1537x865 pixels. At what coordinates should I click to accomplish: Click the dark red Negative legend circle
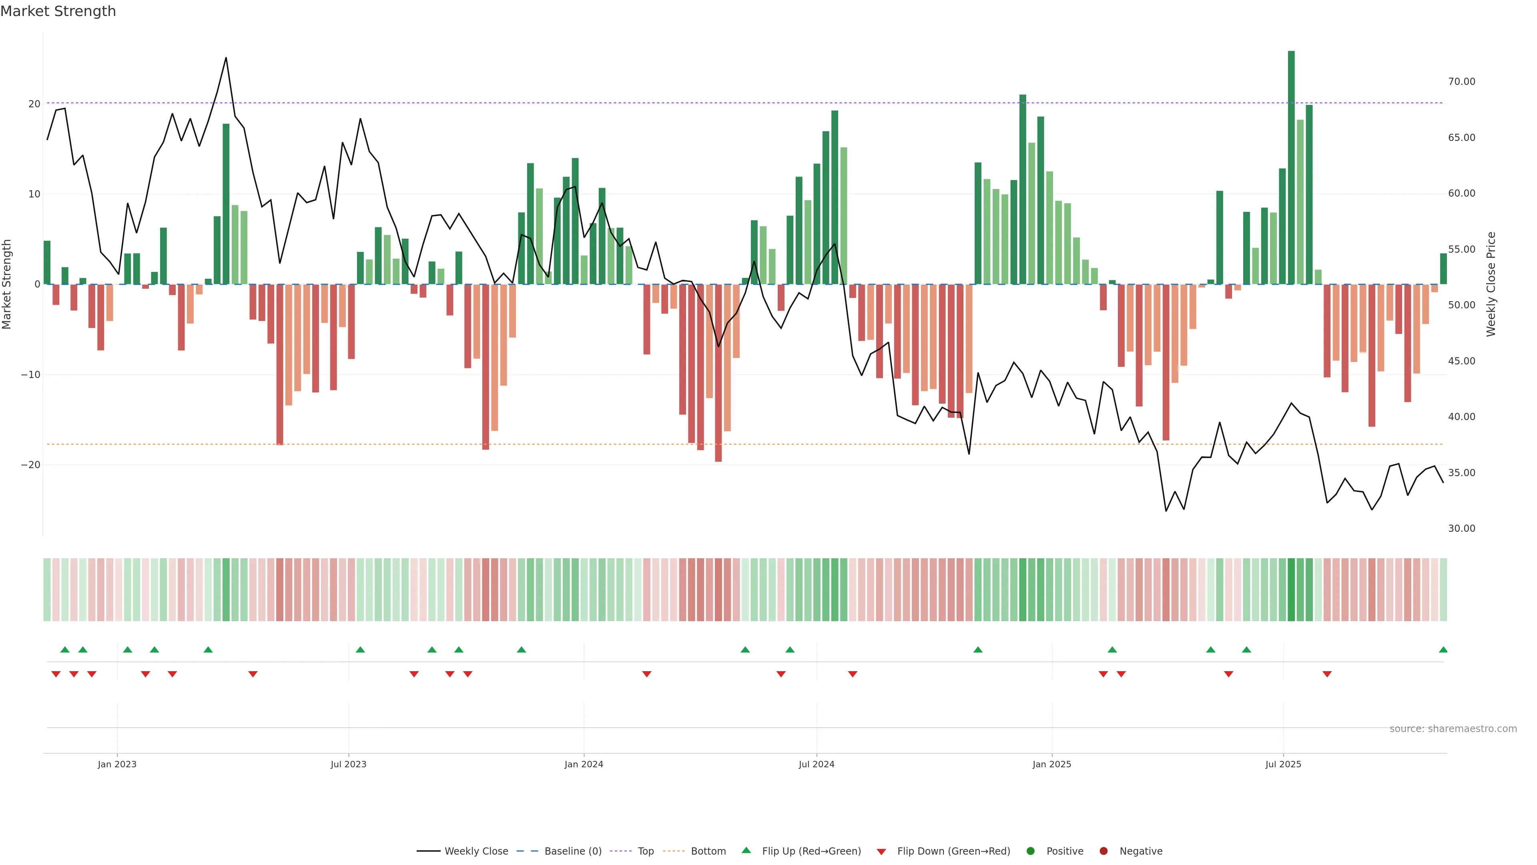[x=1103, y=851]
